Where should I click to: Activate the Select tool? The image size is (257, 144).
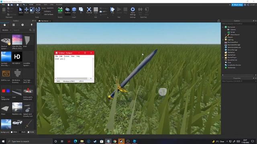(20, 10)
